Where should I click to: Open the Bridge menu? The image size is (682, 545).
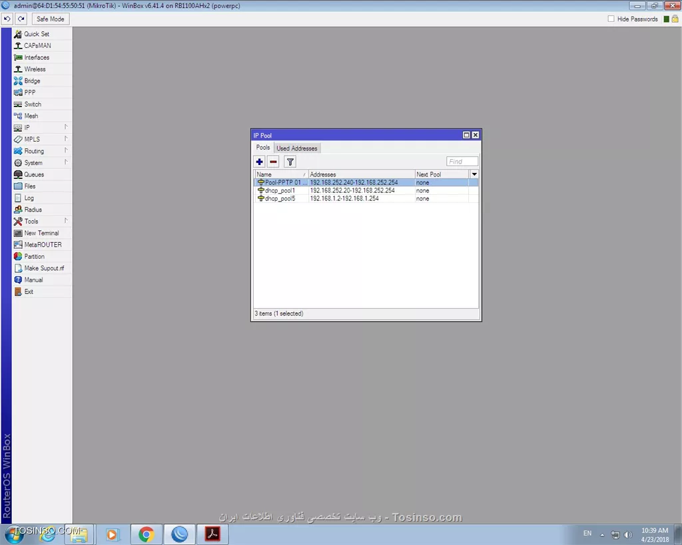click(x=42, y=81)
